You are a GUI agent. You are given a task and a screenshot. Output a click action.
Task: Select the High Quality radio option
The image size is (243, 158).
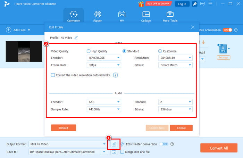coord(89,51)
